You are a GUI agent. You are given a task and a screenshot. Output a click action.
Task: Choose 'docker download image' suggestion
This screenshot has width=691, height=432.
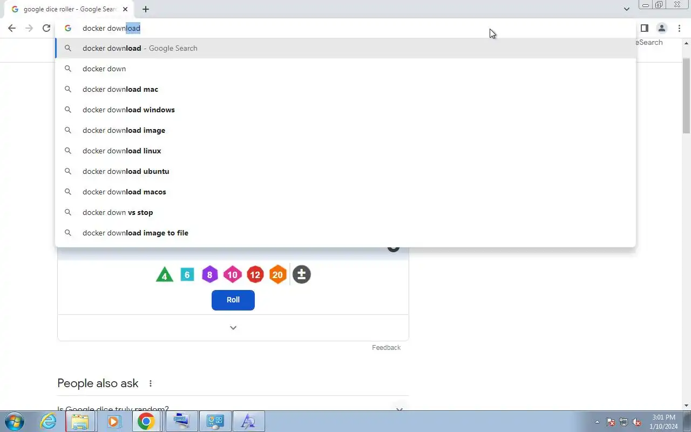345,130
